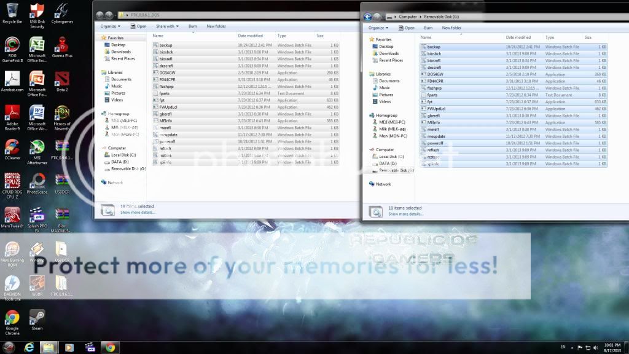
Task: Select Local Disk (C:) in the left window
Action: (123, 155)
